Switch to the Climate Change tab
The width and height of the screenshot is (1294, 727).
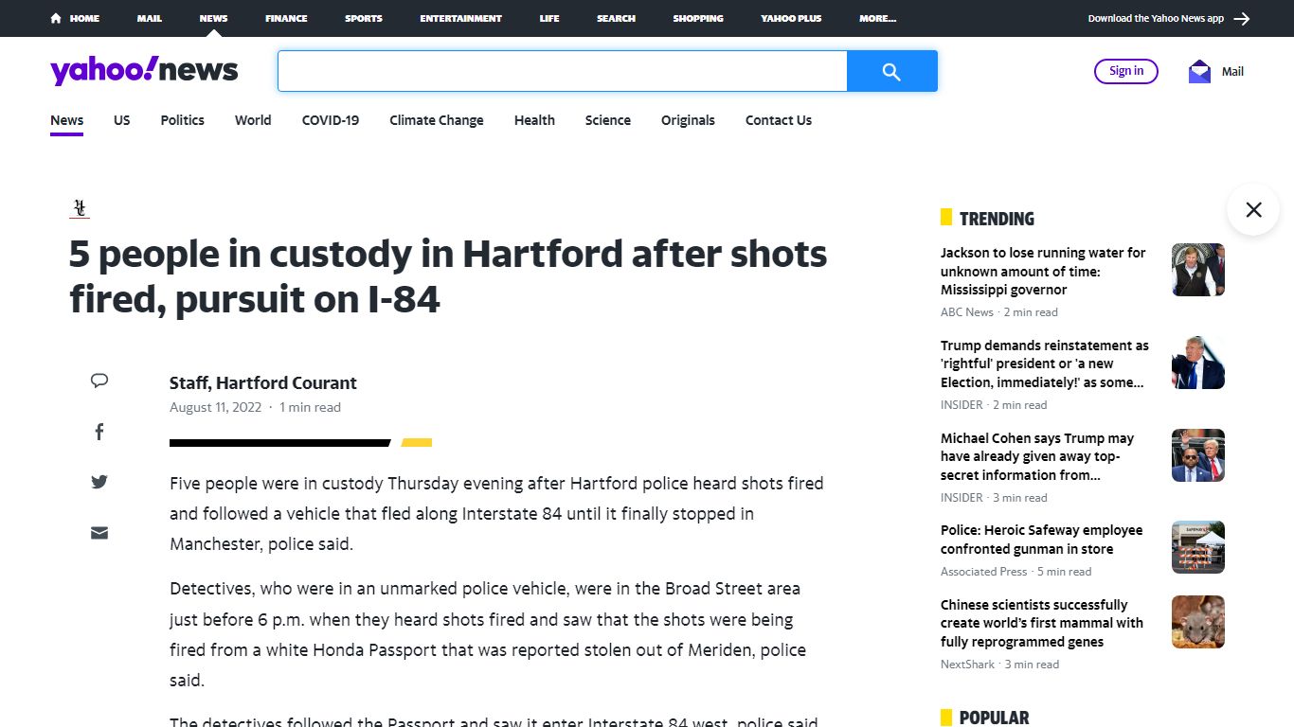(437, 120)
